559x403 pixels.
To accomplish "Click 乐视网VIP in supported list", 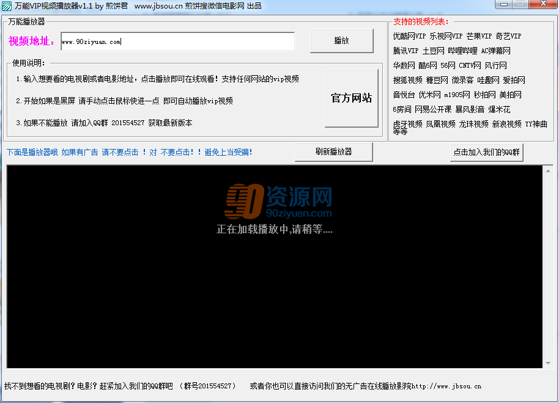I will tap(446, 36).
